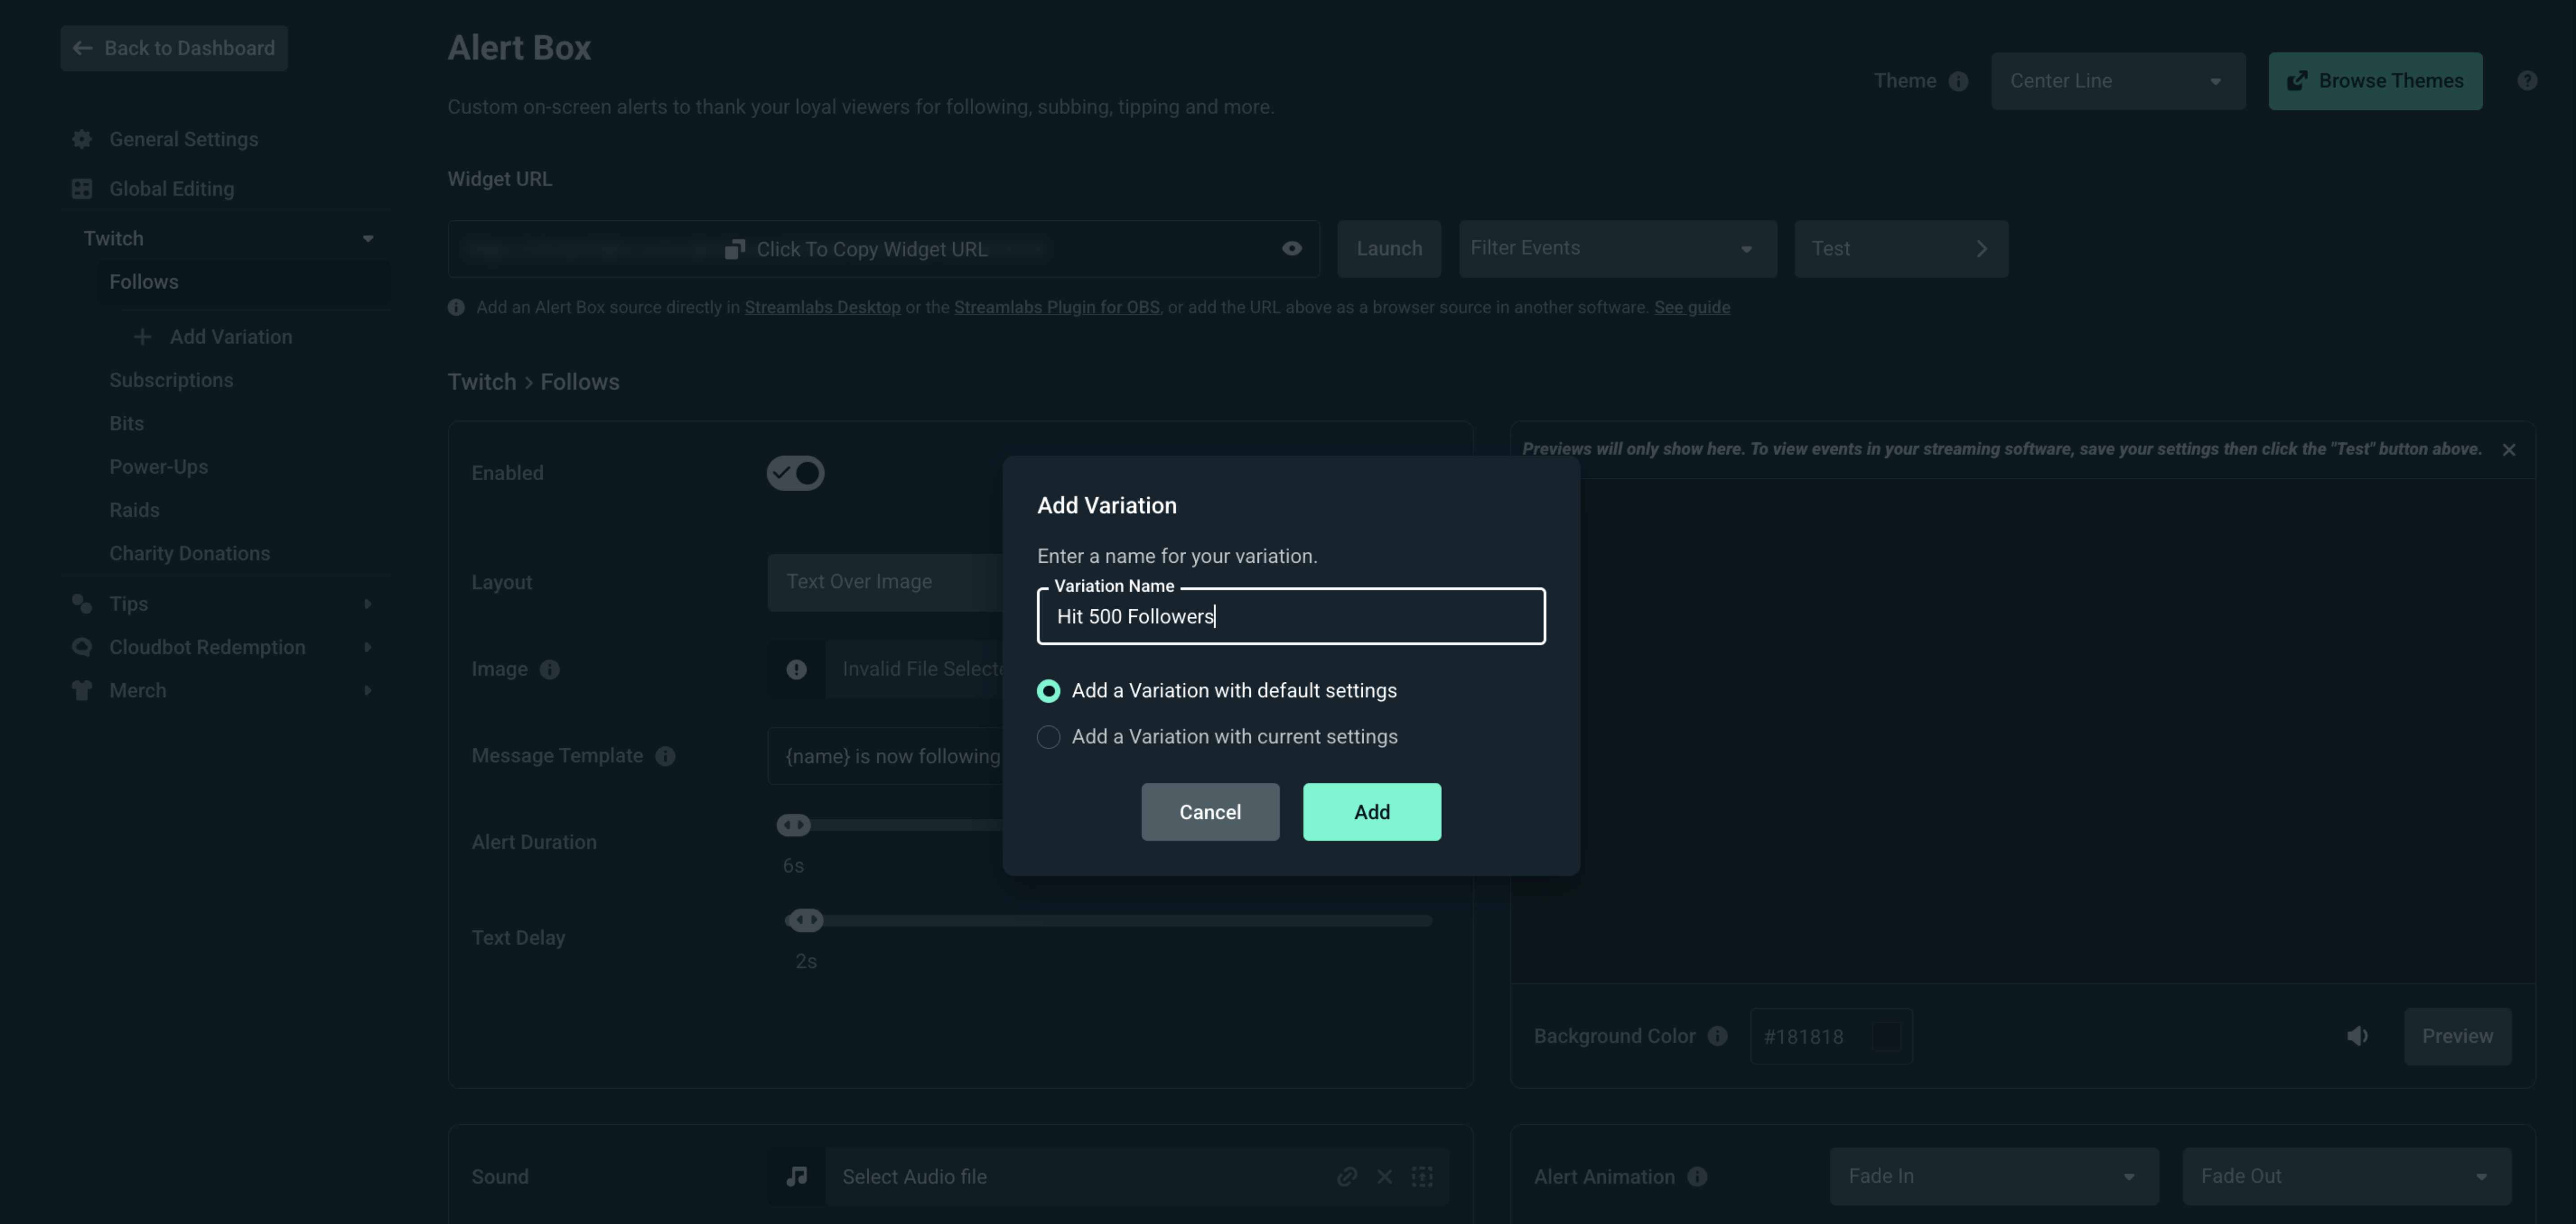Dismiss the previews notice banner
2576x1224 pixels.
[2509, 449]
